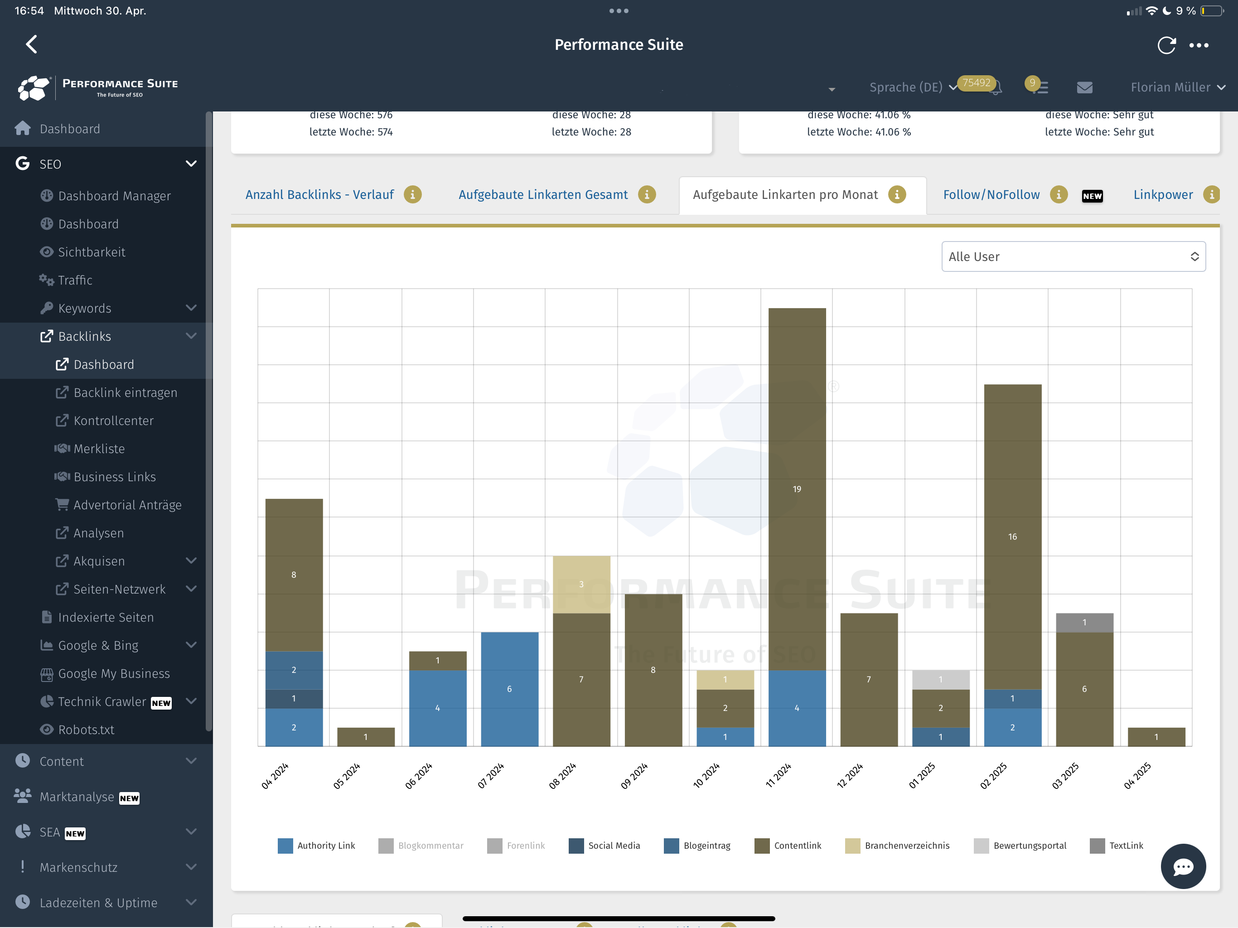Toggle TextLink series in legend
This screenshot has width=1238, height=928.
pyautogui.click(x=1117, y=846)
